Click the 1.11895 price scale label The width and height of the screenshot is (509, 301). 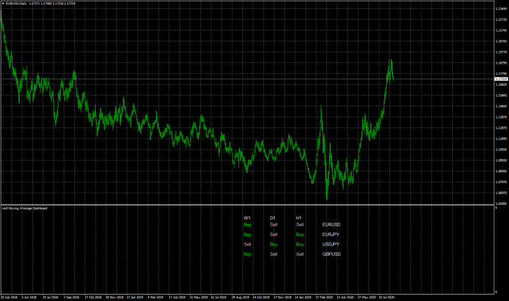(501, 139)
